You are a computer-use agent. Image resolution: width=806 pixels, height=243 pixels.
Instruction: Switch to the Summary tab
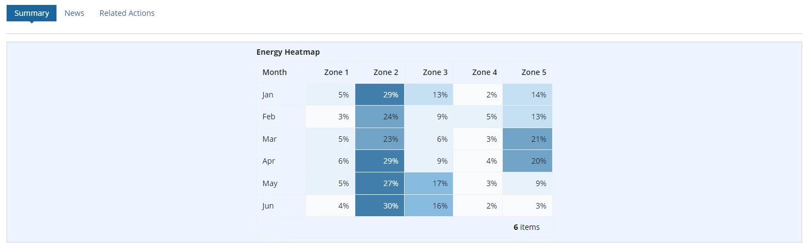click(31, 13)
